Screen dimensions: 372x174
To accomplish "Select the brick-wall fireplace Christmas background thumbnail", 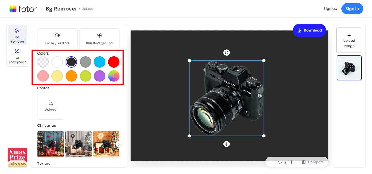I will click(106, 144).
